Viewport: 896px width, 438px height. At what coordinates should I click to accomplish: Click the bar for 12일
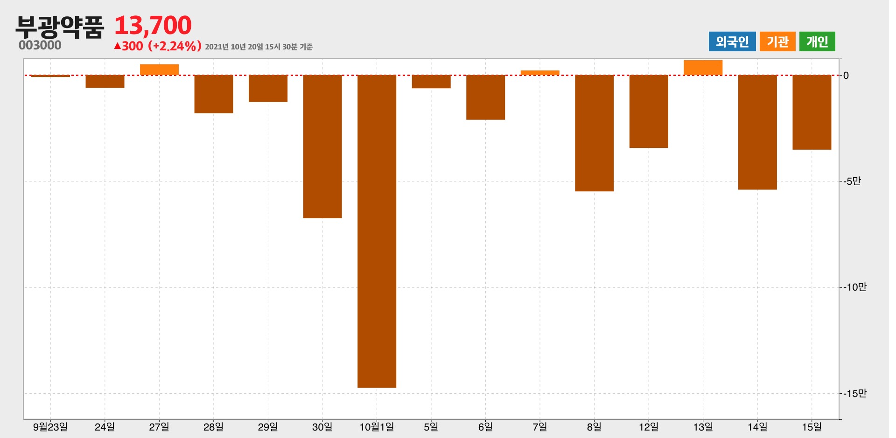coord(649,111)
